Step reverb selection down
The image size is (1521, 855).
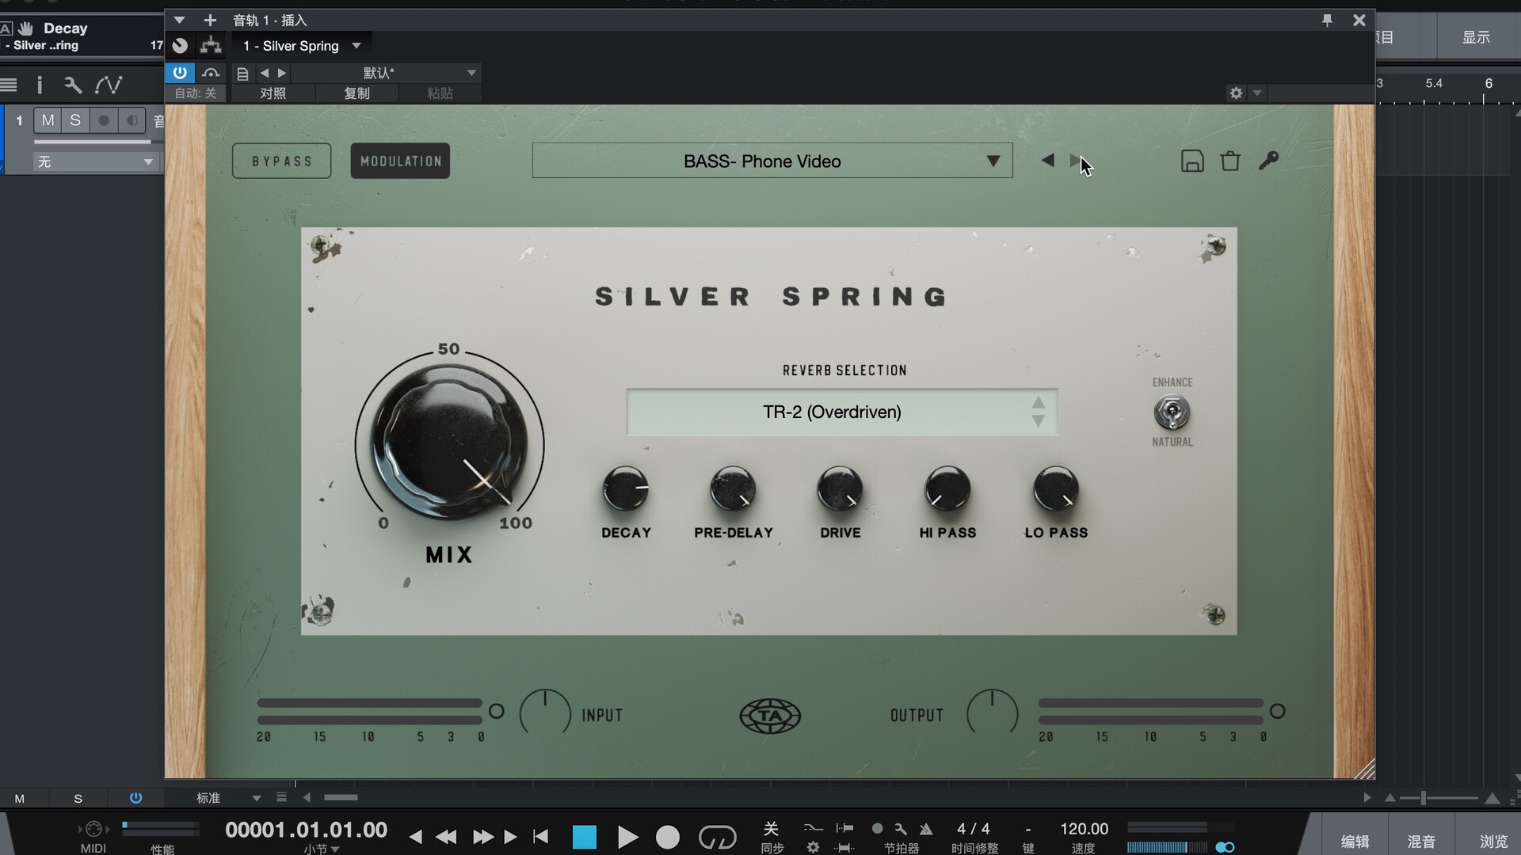1039,422
